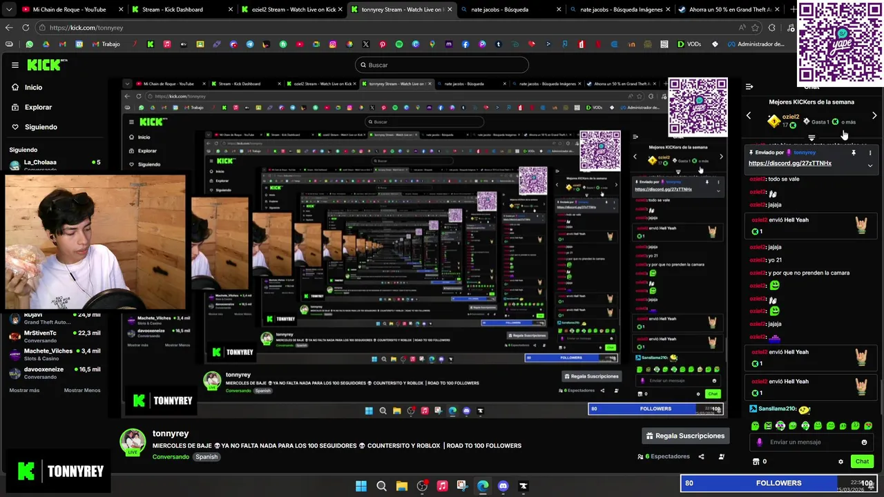
Task: Click the browser back arrow
Action: [9, 28]
